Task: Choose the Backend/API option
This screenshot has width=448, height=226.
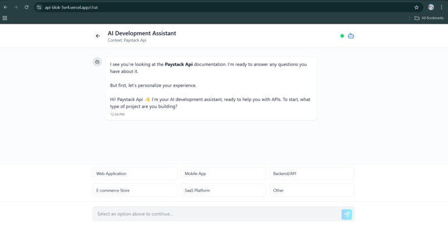Action: tap(312, 173)
